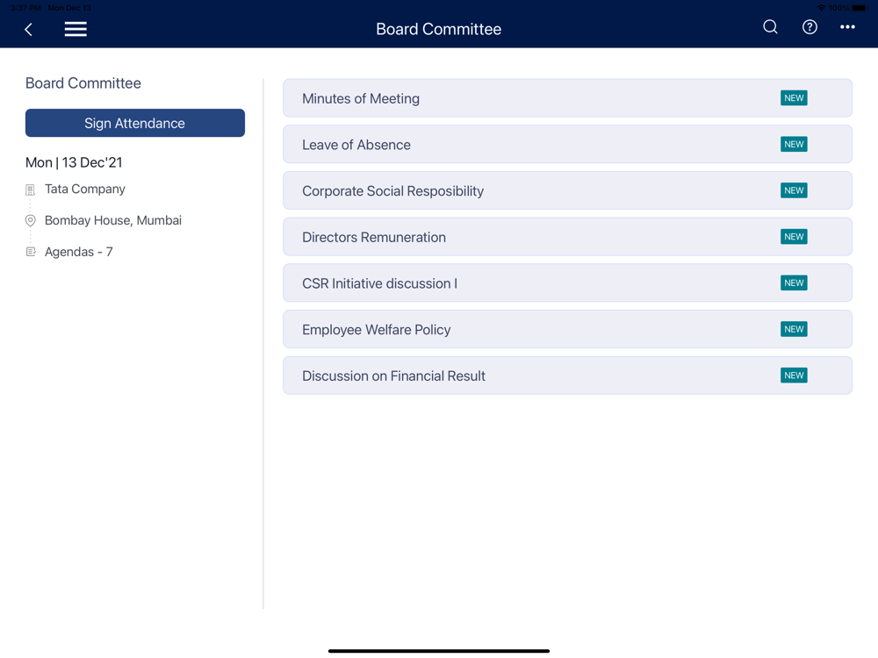Tap the Bombay House, Mumbai location text

coord(113,220)
